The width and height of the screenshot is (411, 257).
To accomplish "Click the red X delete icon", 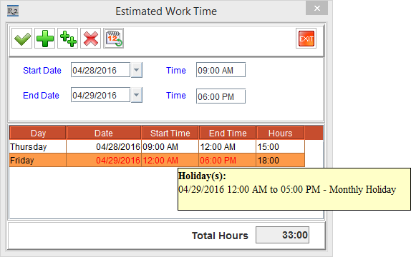I will coord(91,39).
